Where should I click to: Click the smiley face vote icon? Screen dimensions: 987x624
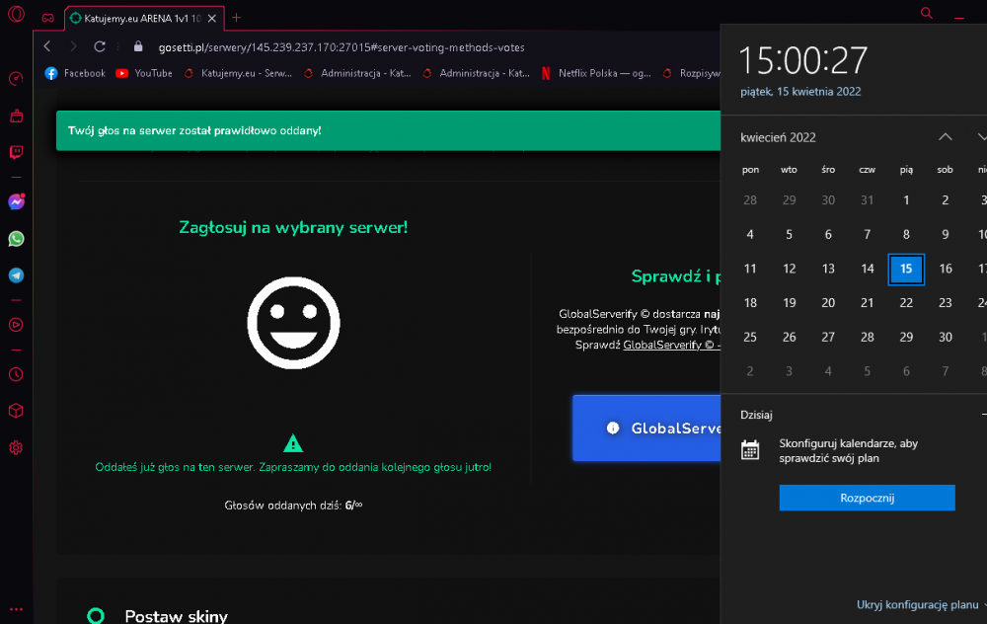(293, 323)
